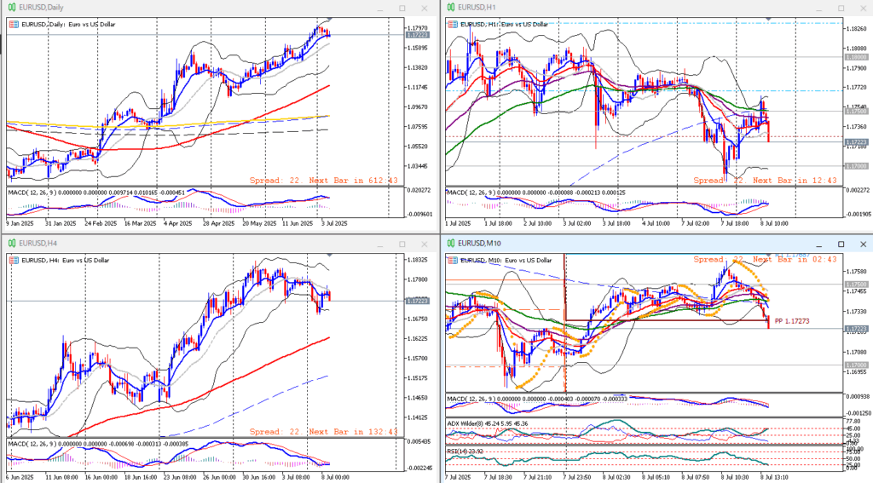Click the EURUSD,Daily window title icon
873x483 pixels.
pos(12,8)
